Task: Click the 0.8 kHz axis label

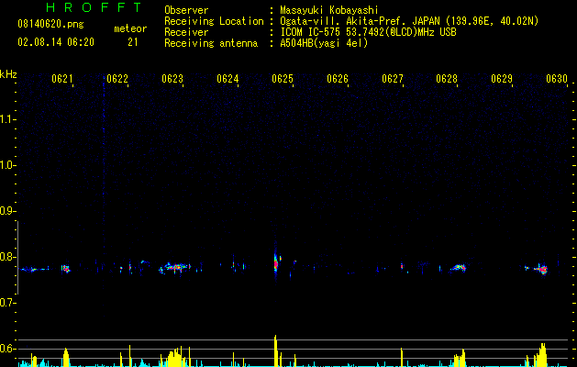Action: 7,257
